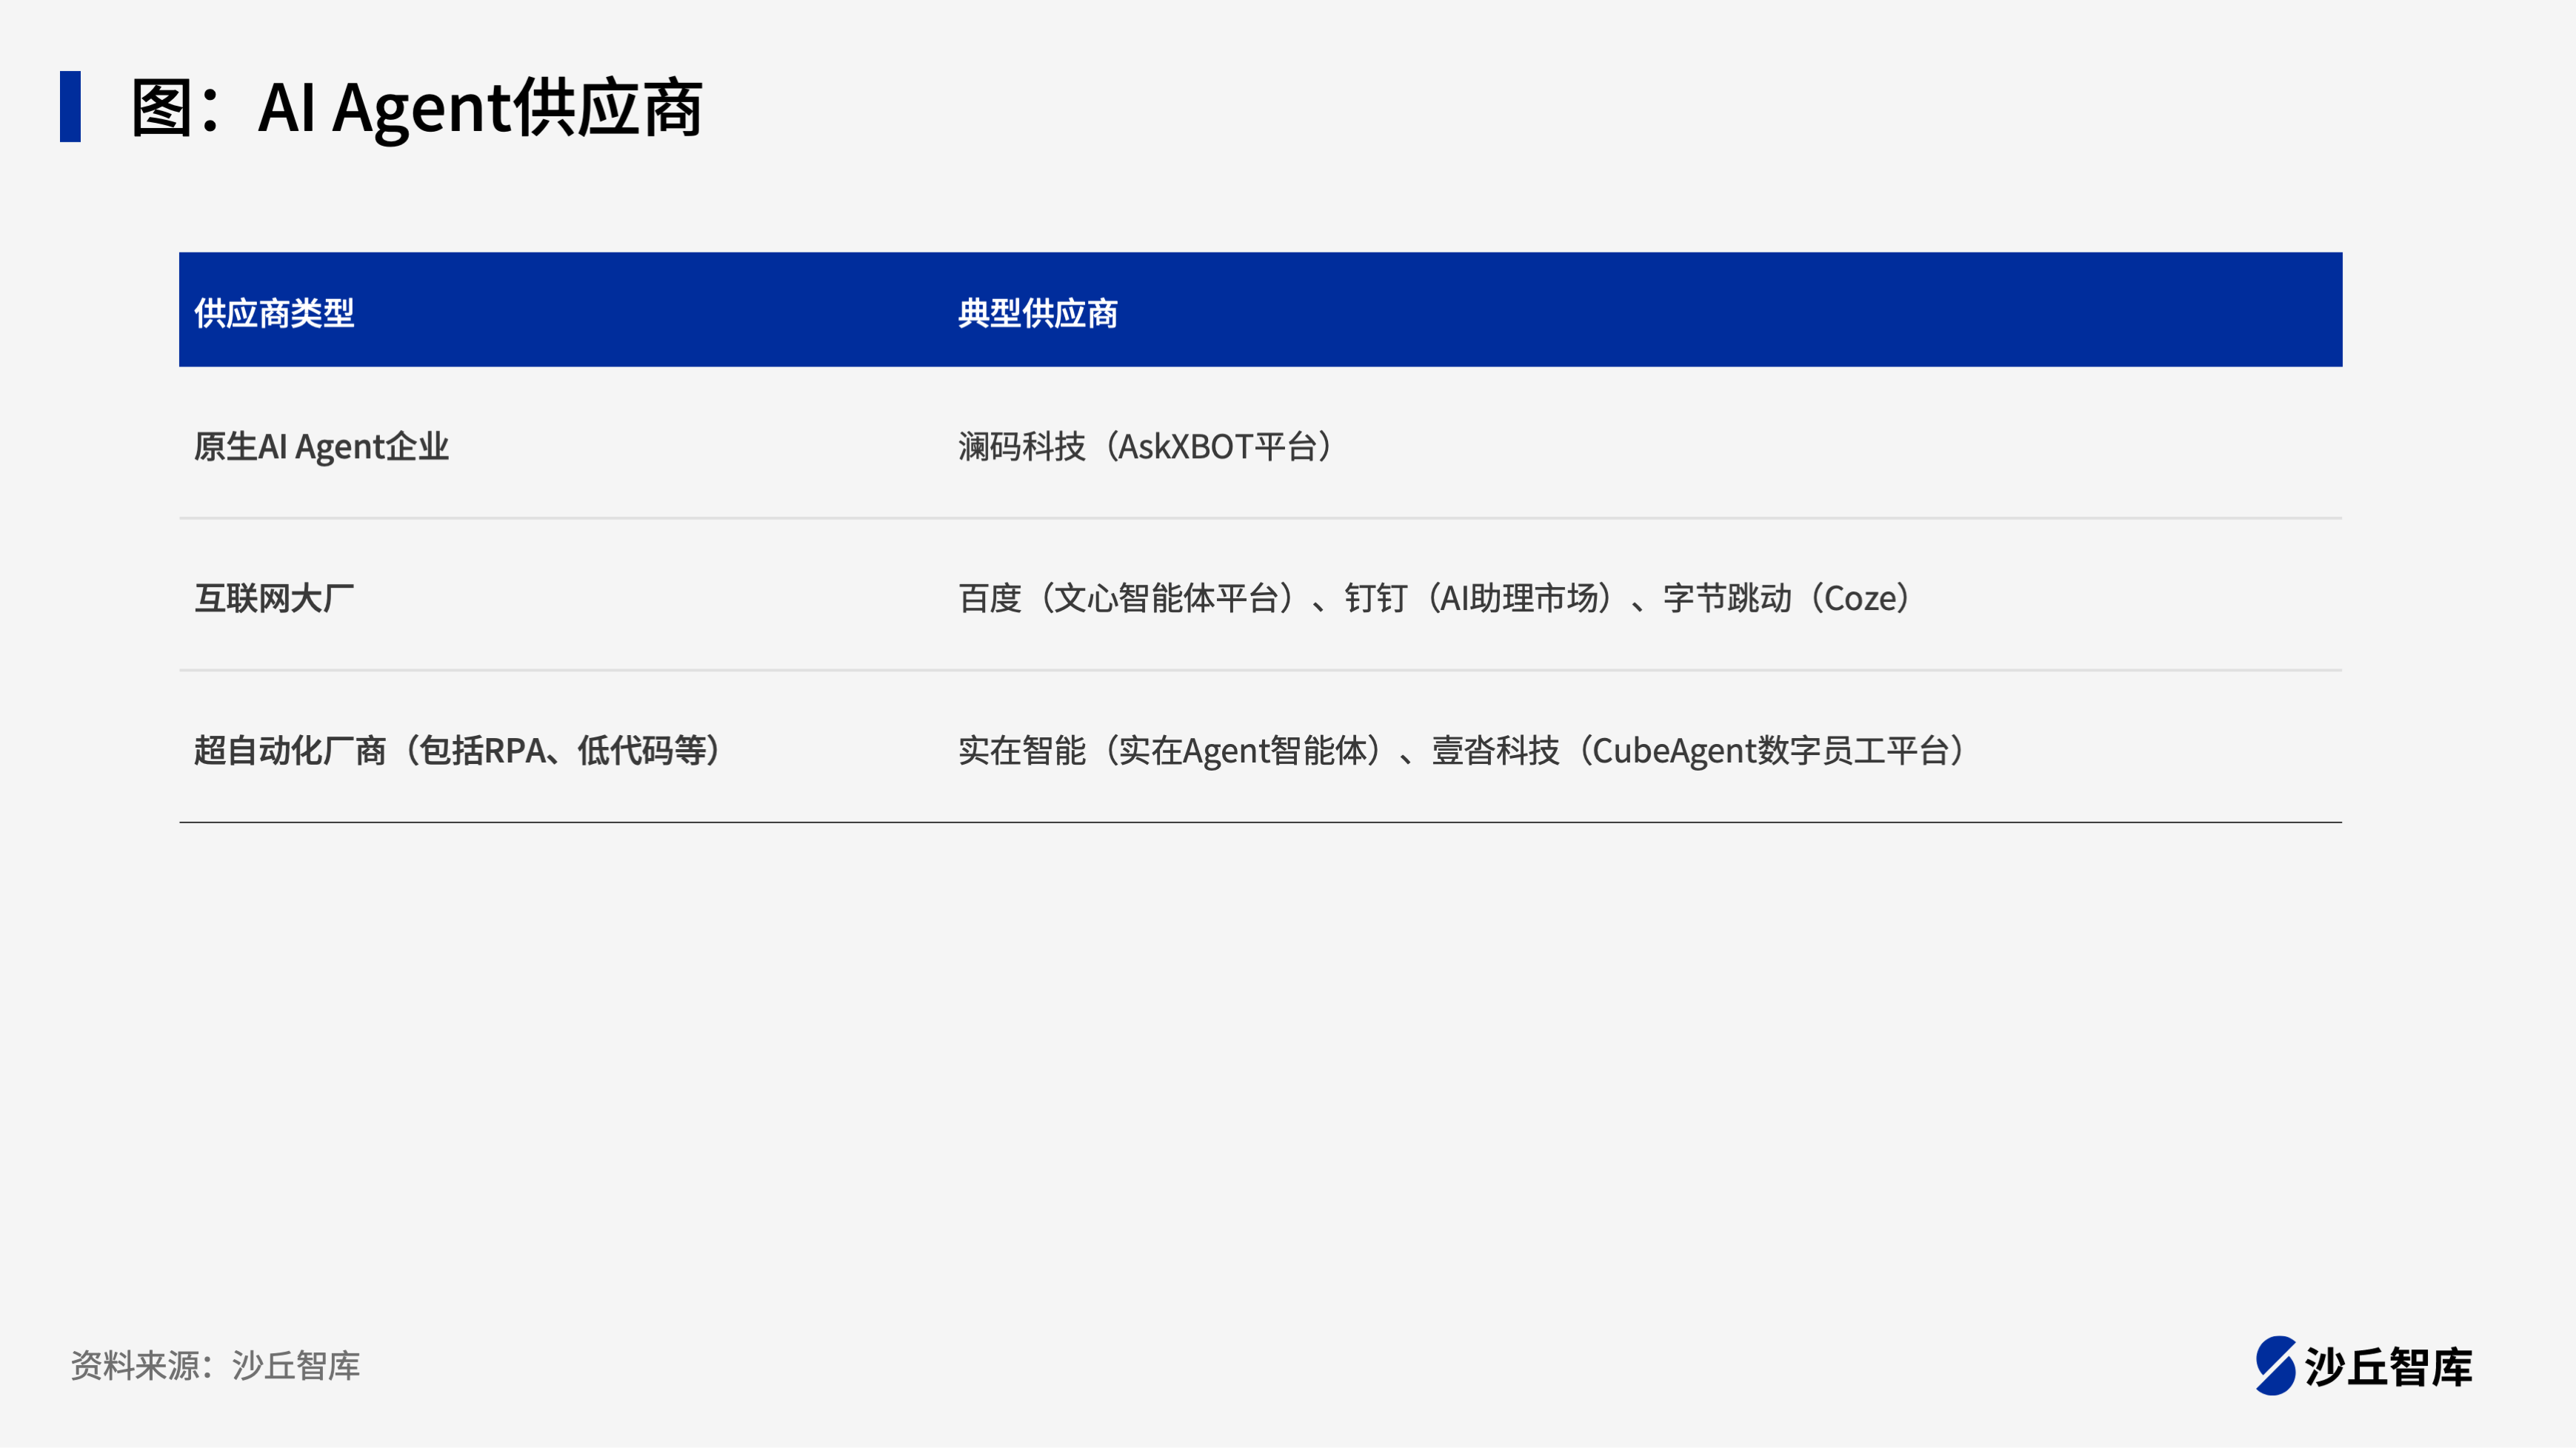The height and width of the screenshot is (1448, 2576).
Task: Select the 互联网大厂 row label
Action: pos(274,597)
